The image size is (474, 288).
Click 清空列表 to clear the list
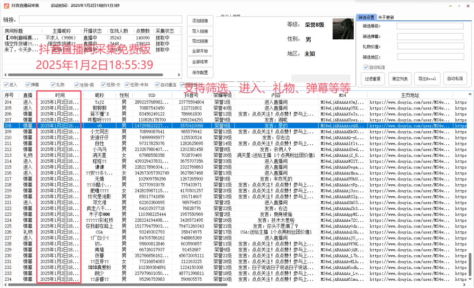tap(400, 79)
